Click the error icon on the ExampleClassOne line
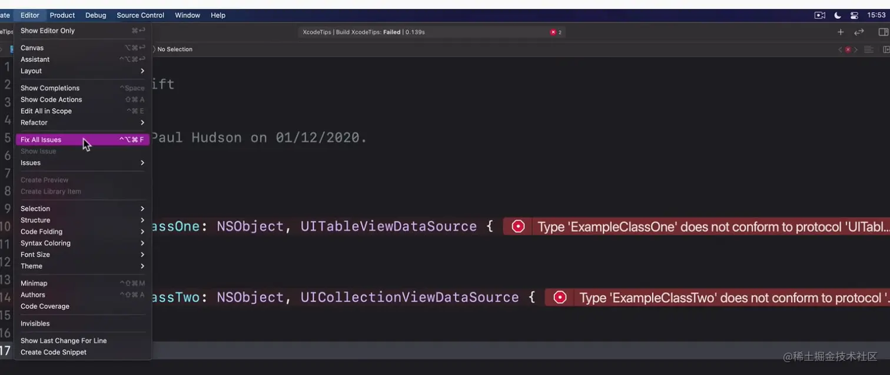 click(518, 226)
